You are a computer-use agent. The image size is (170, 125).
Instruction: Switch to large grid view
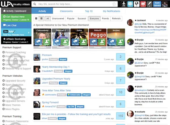pos(36,18)
